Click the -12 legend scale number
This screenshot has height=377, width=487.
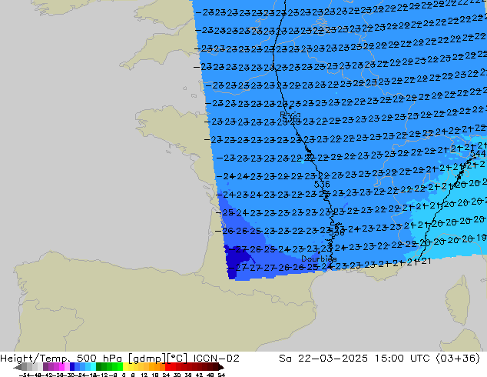104,375
